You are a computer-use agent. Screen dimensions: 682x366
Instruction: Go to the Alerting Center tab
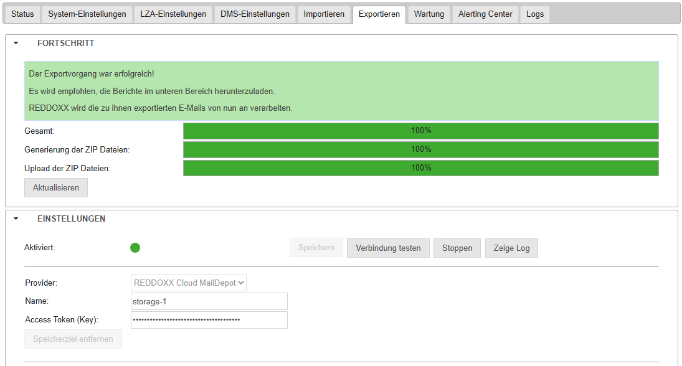click(x=485, y=14)
